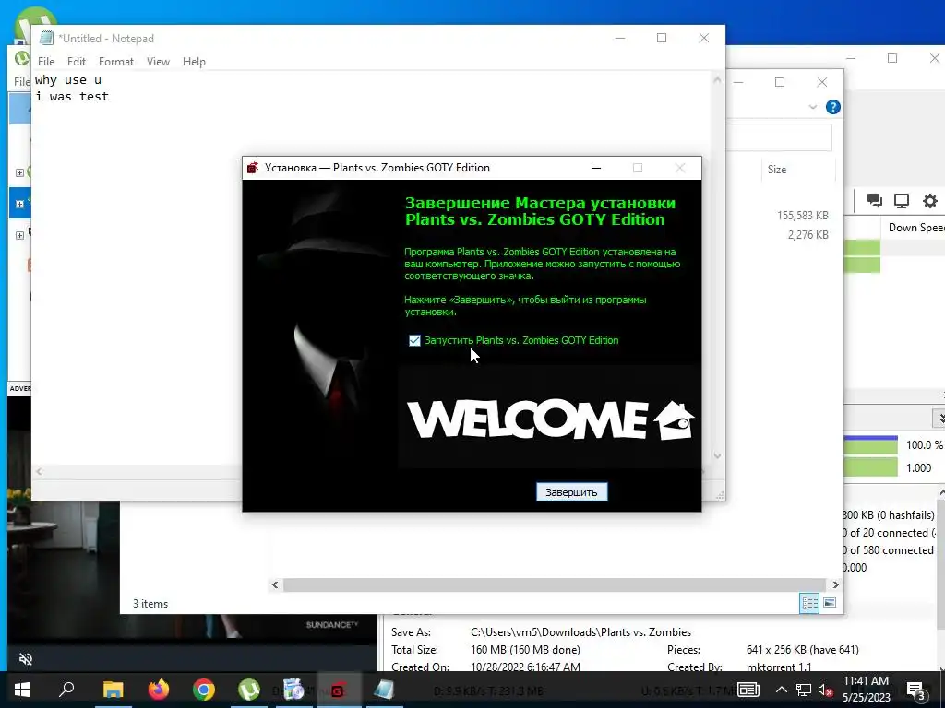Launch Firefox from the taskbar
The width and height of the screenshot is (945, 708).
159,690
